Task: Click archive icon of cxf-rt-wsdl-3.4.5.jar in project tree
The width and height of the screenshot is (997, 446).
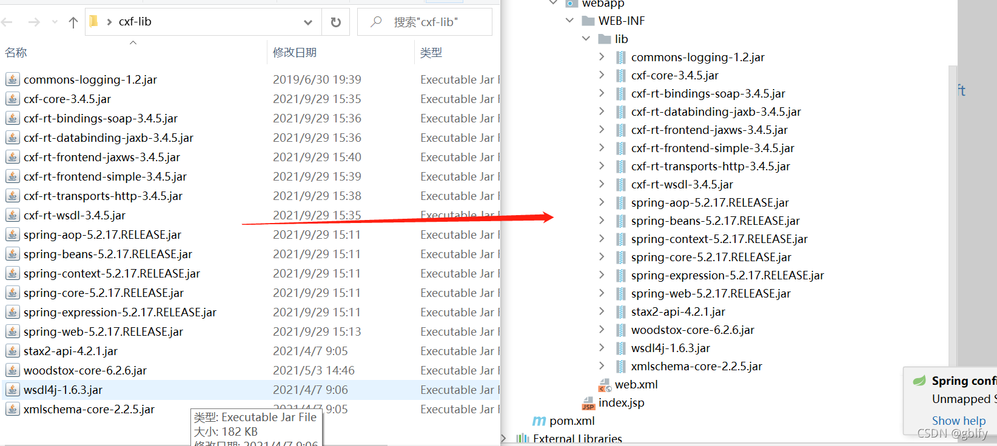Action: tap(620, 185)
